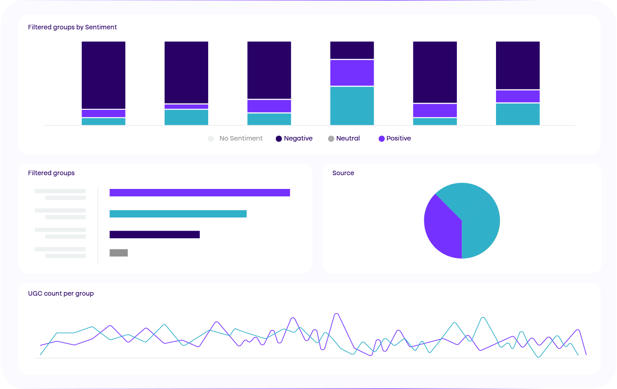Toggle the Negative legend entry
This screenshot has height=389, width=617.
tap(298, 139)
